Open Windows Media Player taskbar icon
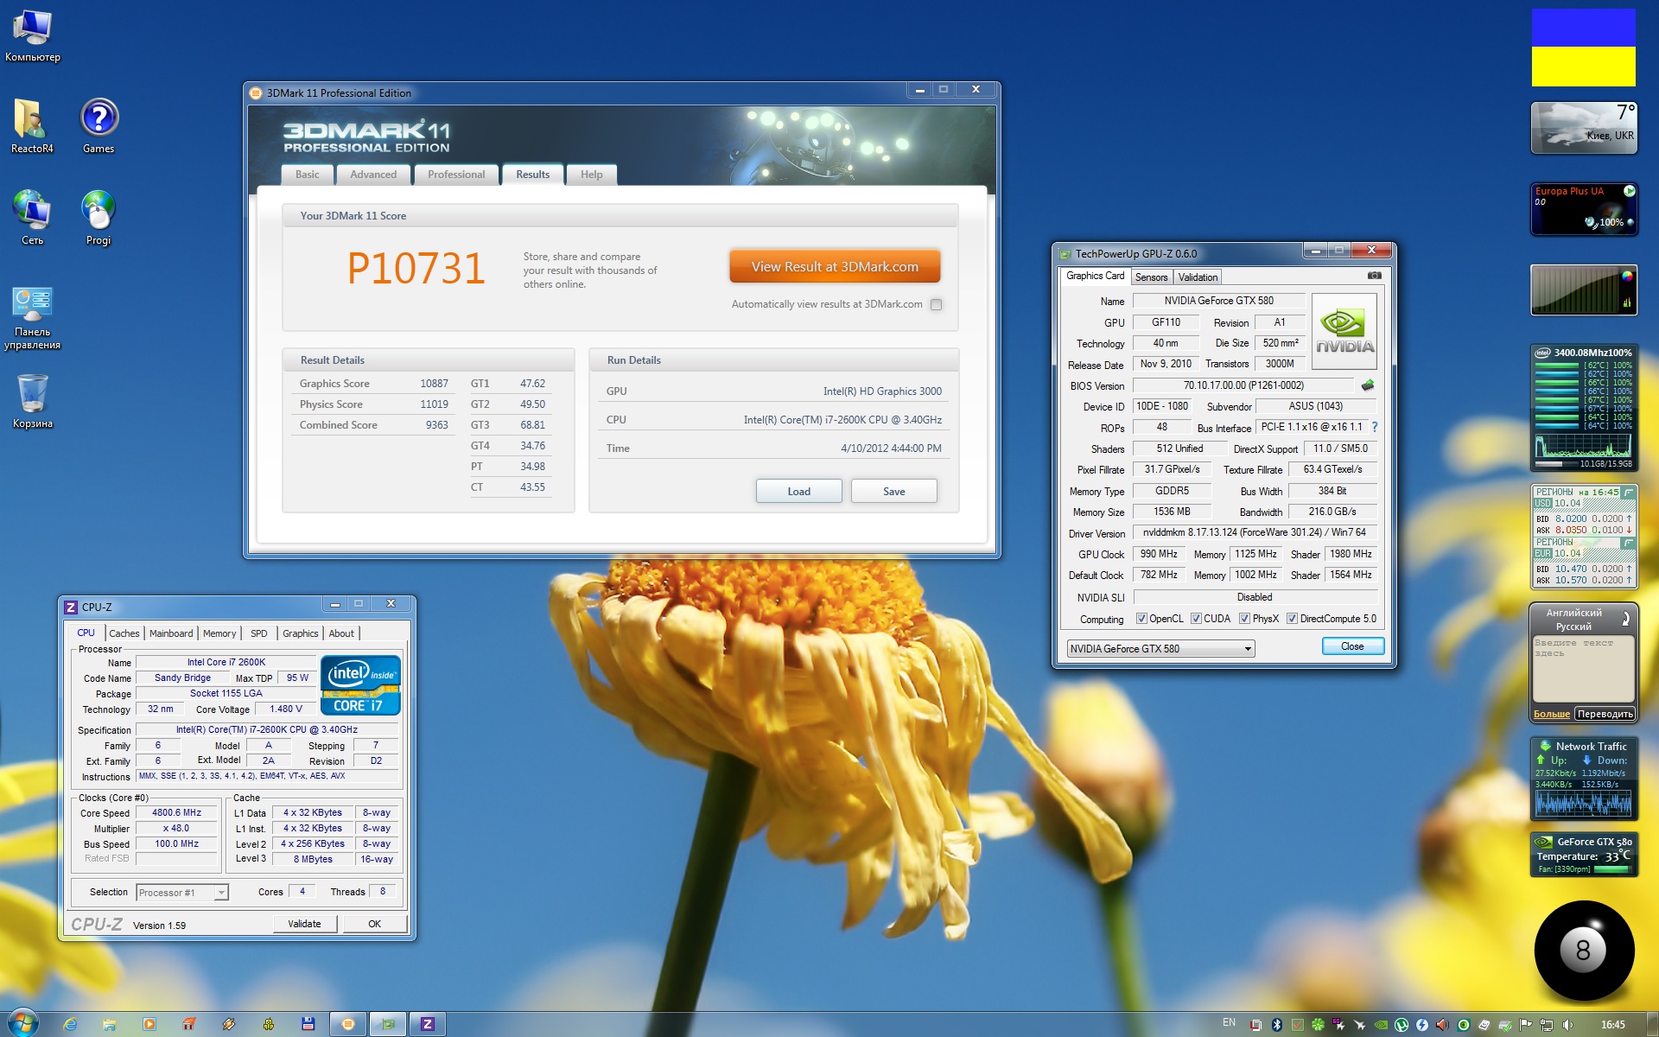The height and width of the screenshot is (1037, 1659). 149,1024
